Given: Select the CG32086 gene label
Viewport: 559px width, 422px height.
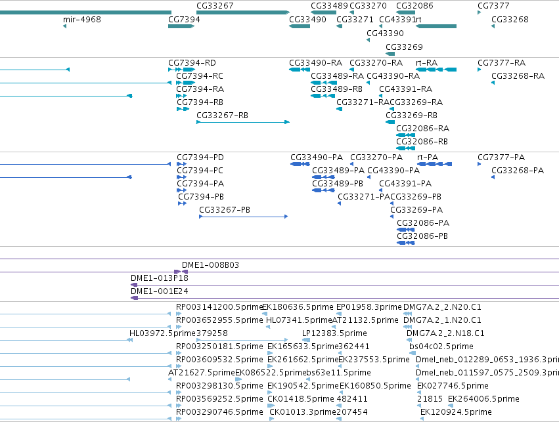Looking at the screenshot, I should (x=414, y=6).
